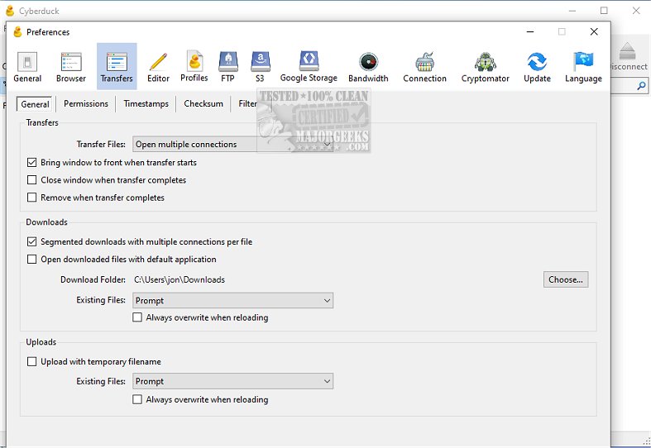This screenshot has height=448, width=651.
Task: Open the S3 preferences section
Action: point(261,67)
